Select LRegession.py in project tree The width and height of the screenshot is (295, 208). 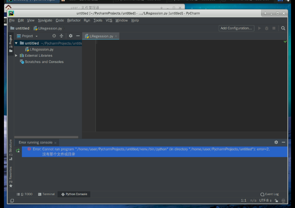coord(41,49)
